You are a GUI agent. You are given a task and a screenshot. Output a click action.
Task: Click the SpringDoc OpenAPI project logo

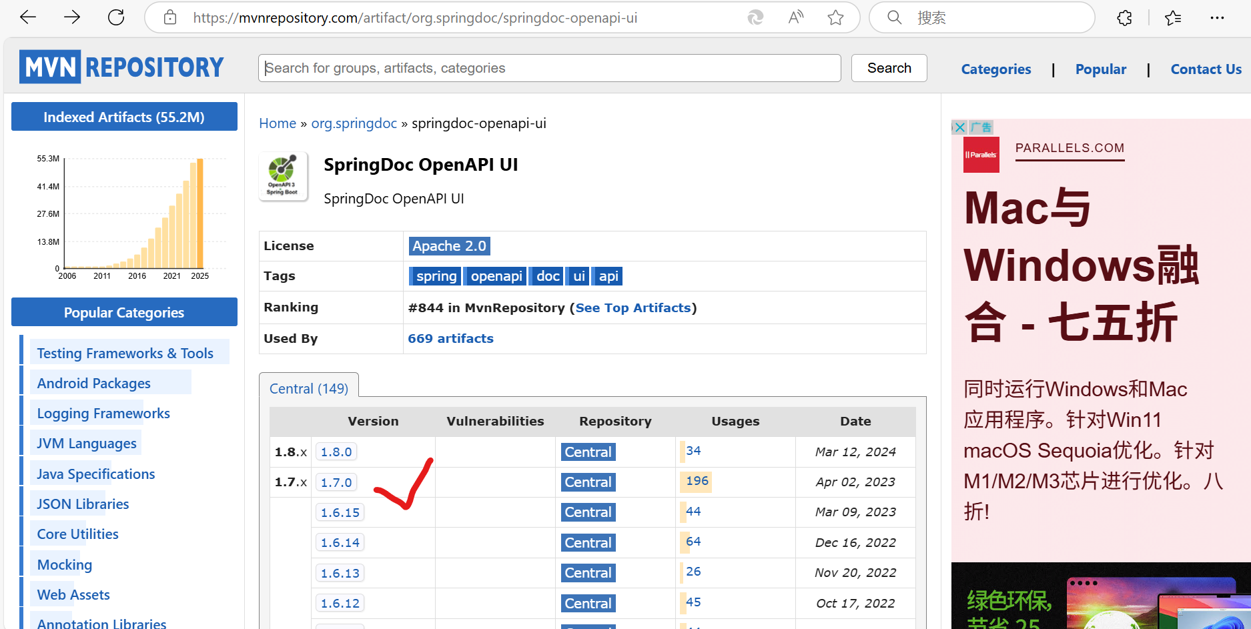point(283,175)
